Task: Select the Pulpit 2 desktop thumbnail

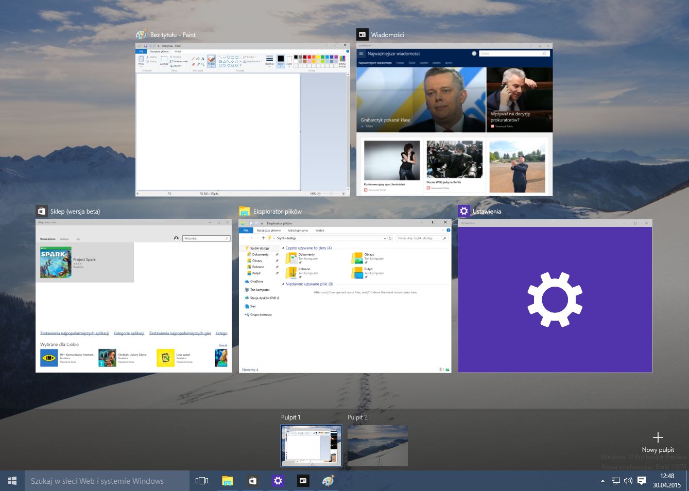Action: (x=377, y=446)
